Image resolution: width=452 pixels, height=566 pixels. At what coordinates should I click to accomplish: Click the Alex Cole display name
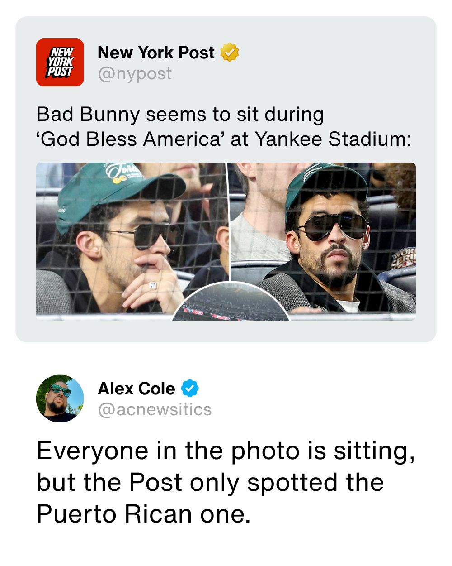(136, 389)
